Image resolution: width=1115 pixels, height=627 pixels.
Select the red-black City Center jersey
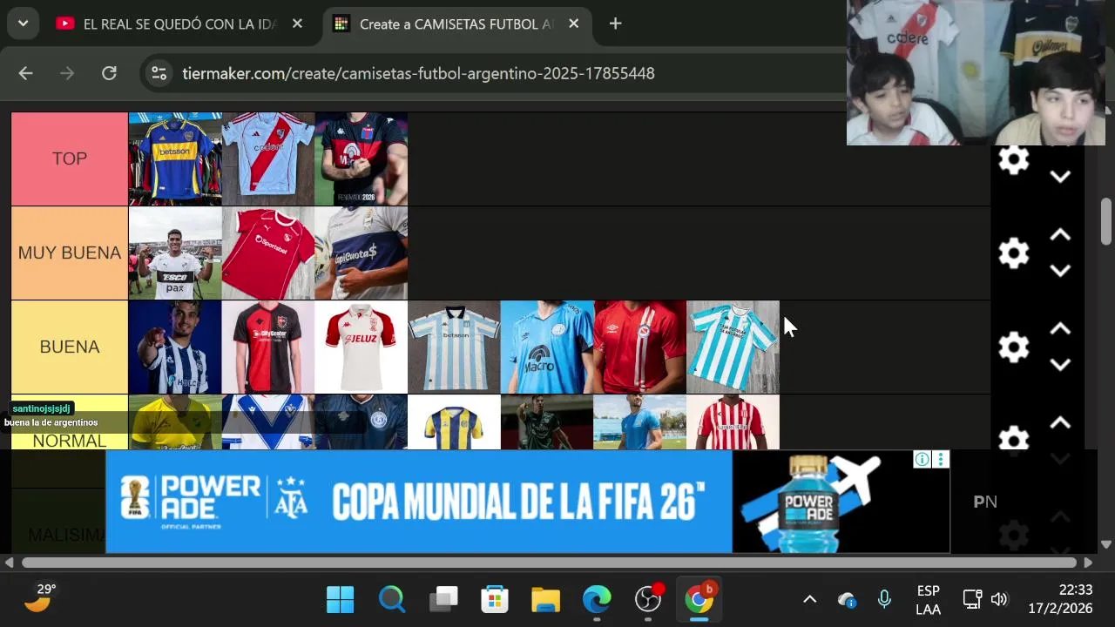point(268,347)
